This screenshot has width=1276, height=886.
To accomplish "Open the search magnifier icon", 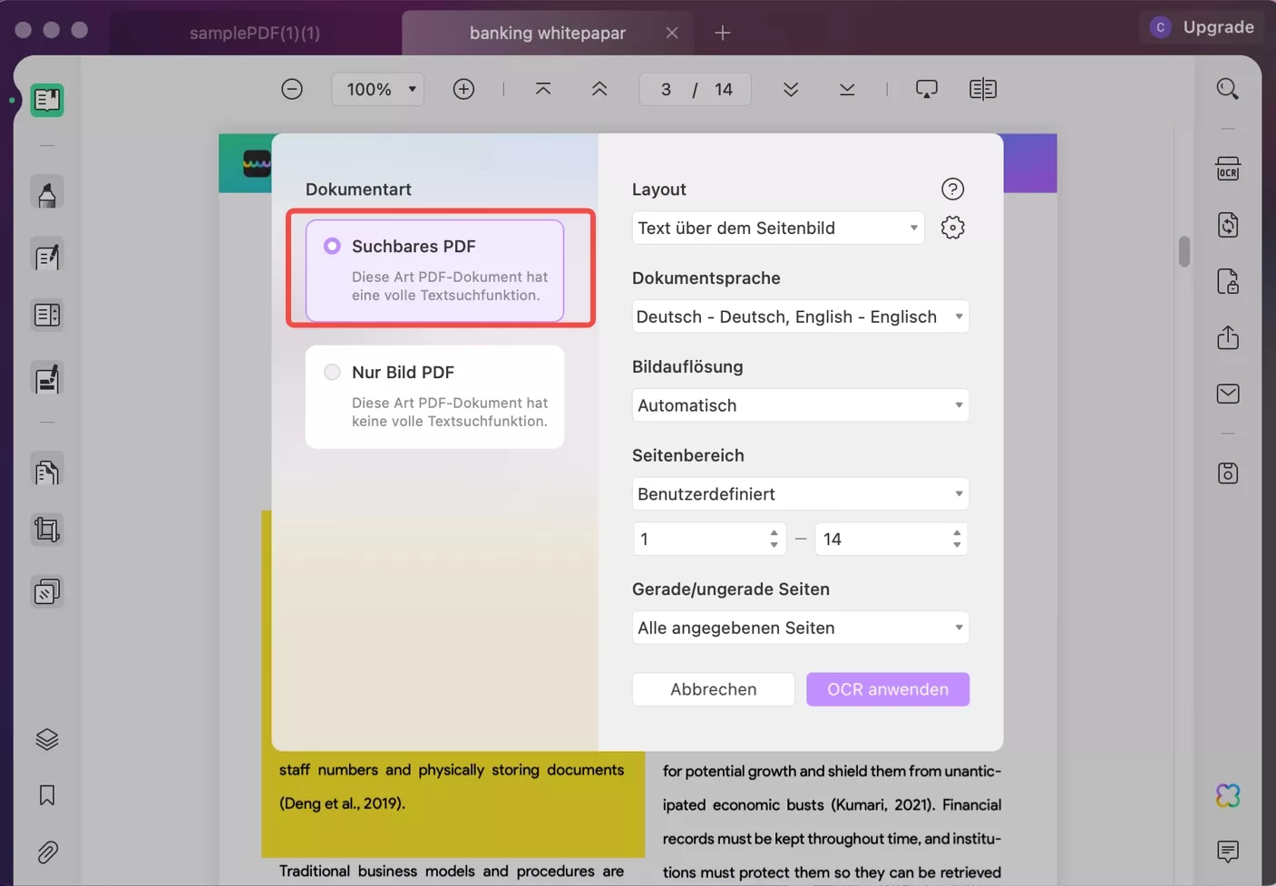I will (x=1228, y=89).
